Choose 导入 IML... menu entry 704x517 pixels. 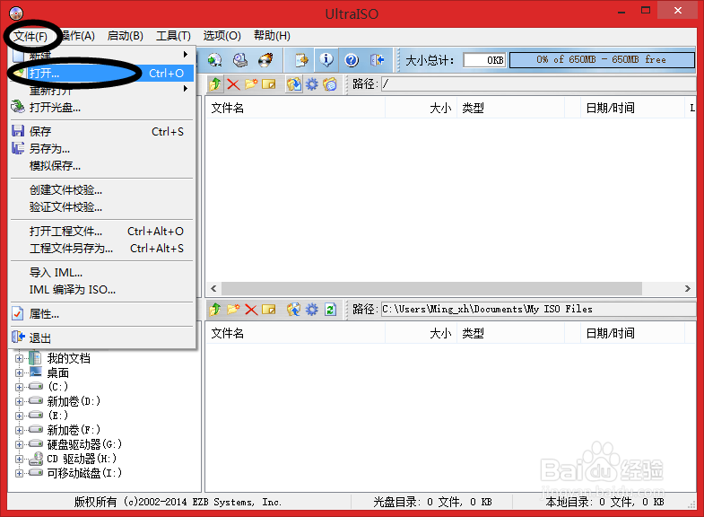(102, 273)
